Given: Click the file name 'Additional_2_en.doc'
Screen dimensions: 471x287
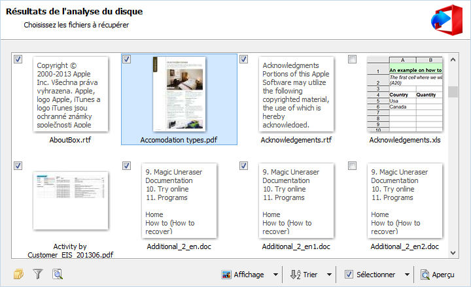Looking at the screenshot, I should [179, 246].
